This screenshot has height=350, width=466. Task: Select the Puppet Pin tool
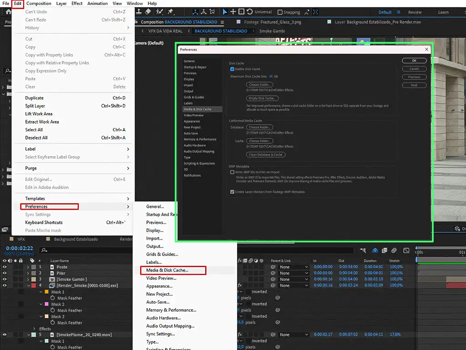[x=170, y=11]
